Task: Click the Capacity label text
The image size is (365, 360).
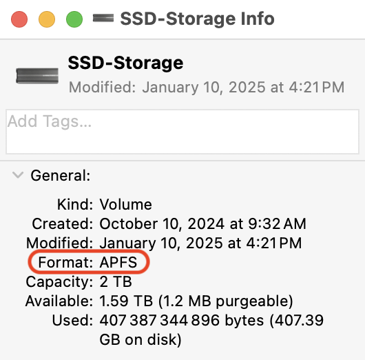Action: 60,281
